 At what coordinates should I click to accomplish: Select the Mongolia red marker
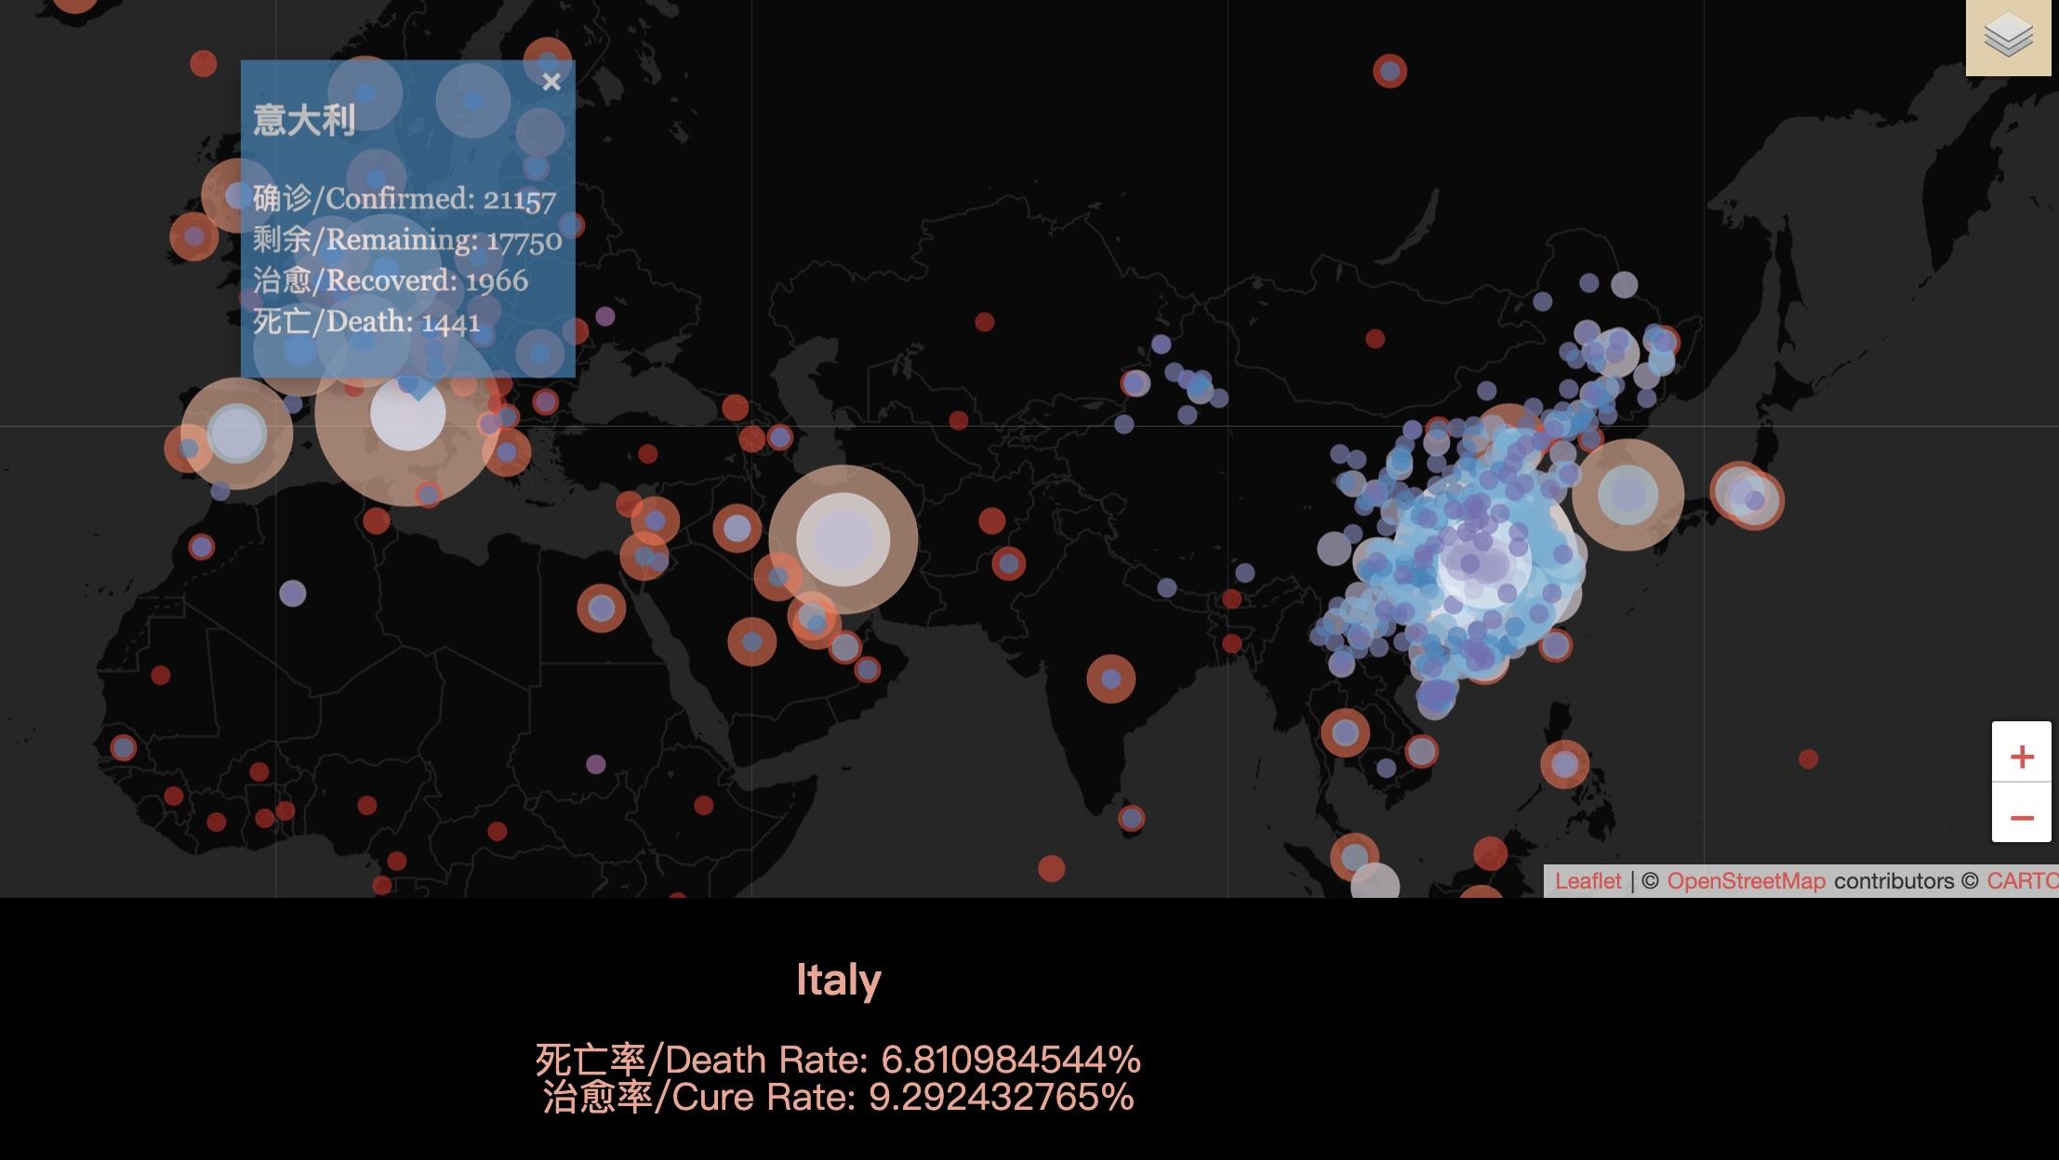click(1375, 338)
